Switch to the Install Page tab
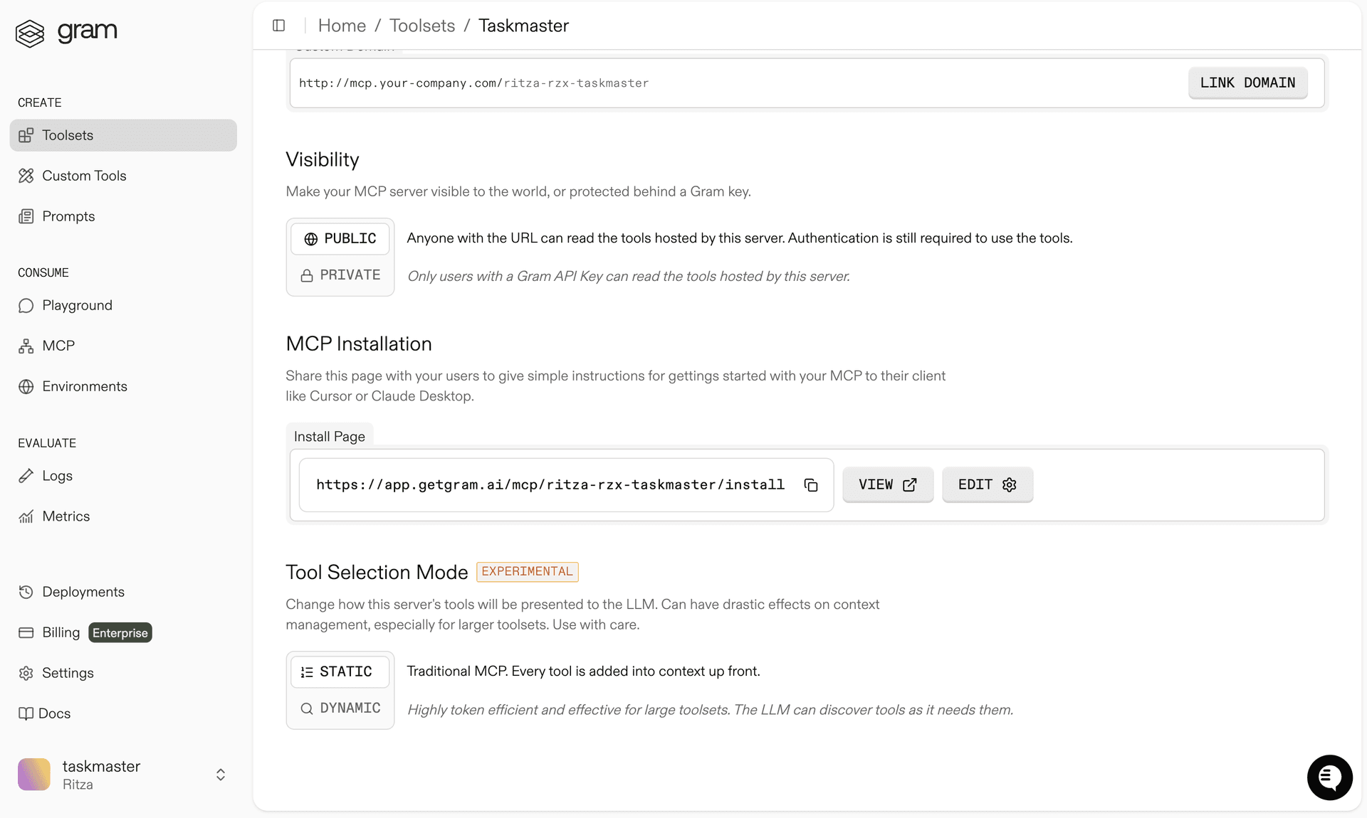The image size is (1367, 818). tap(329, 435)
